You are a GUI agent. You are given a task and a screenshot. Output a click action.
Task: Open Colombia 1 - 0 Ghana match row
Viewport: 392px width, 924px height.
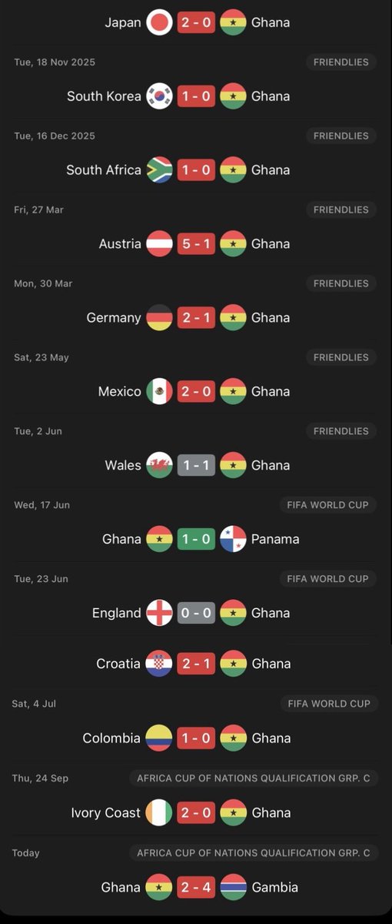(x=196, y=738)
